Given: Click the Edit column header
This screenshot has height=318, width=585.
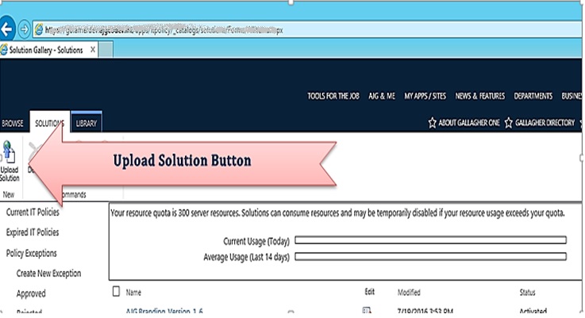Looking at the screenshot, I should tap(369, 292).
